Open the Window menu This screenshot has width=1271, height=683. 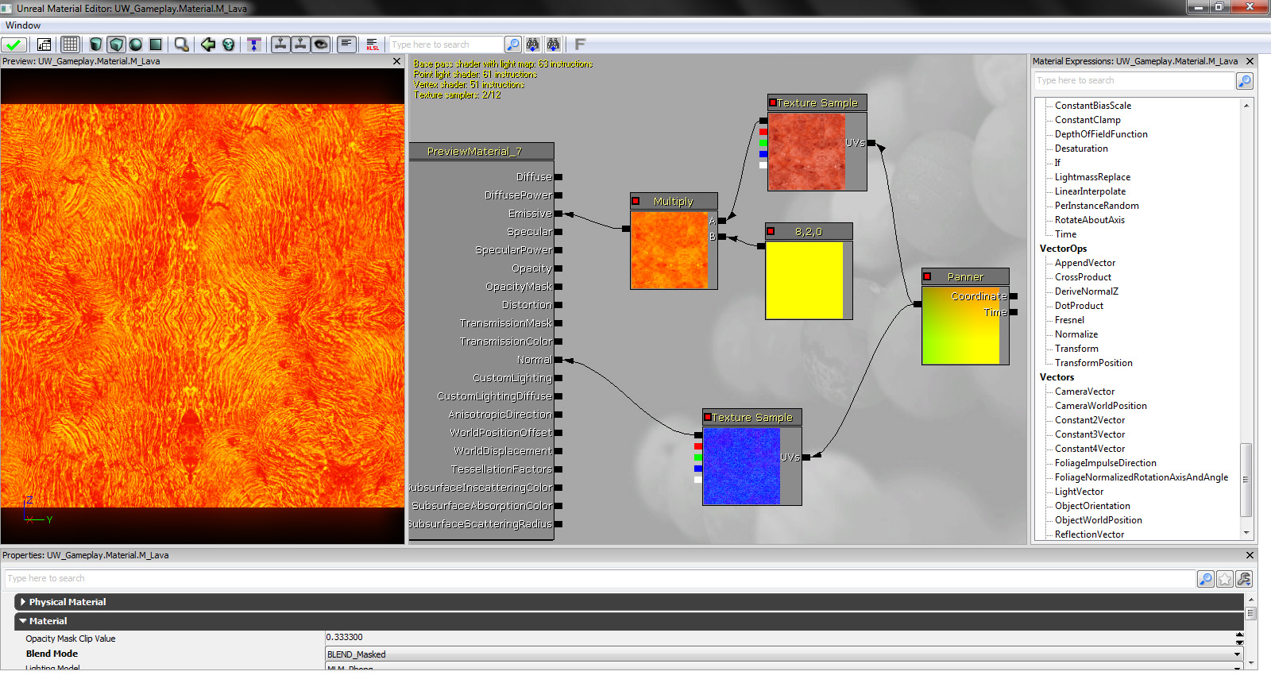click(23, 25)
